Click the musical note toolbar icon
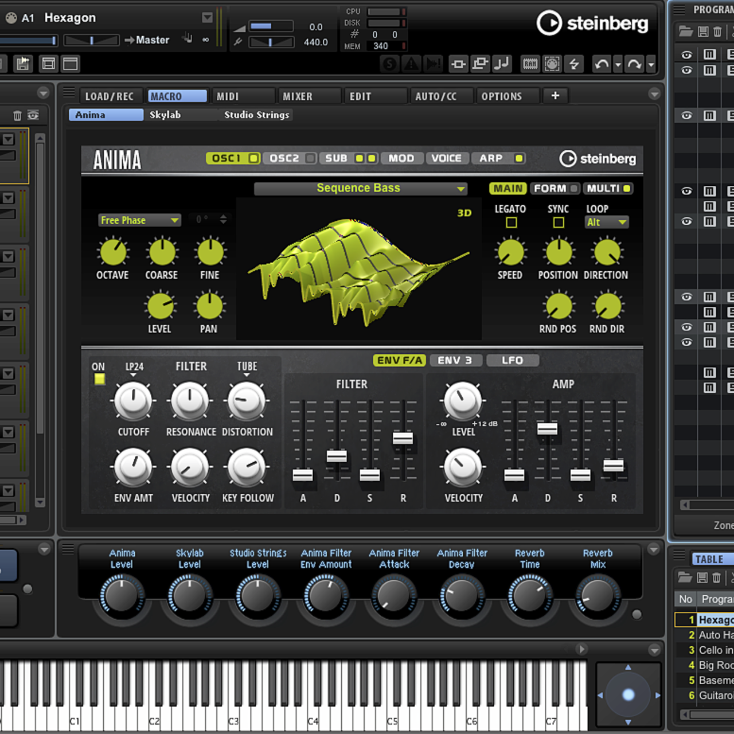This screenshot has height=734, width=734. coord(502,64)
